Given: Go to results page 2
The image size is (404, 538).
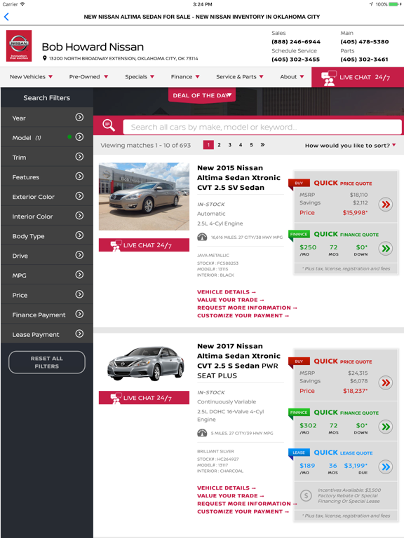Looking at the screenshot, I should coord(219,145).
